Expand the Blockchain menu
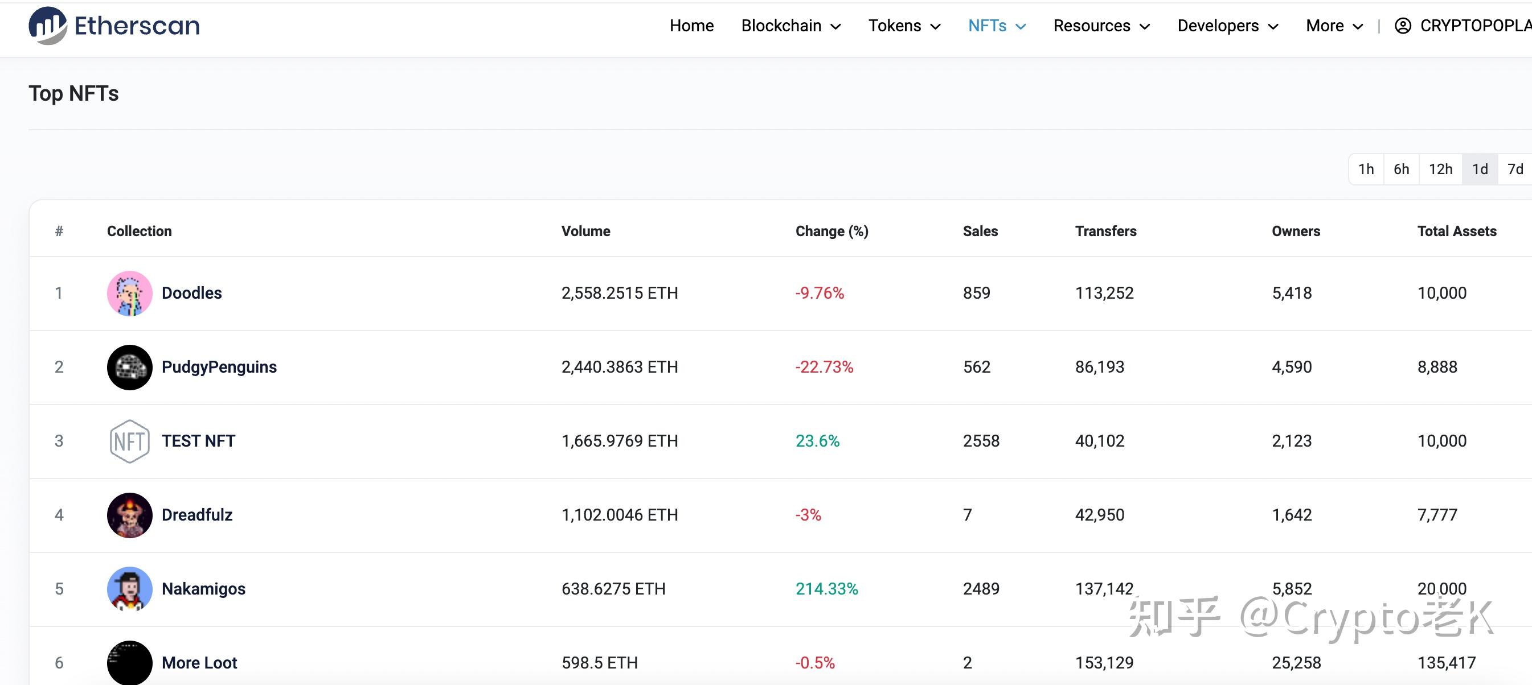This screenshot has height=685, width=1532. 790,26
